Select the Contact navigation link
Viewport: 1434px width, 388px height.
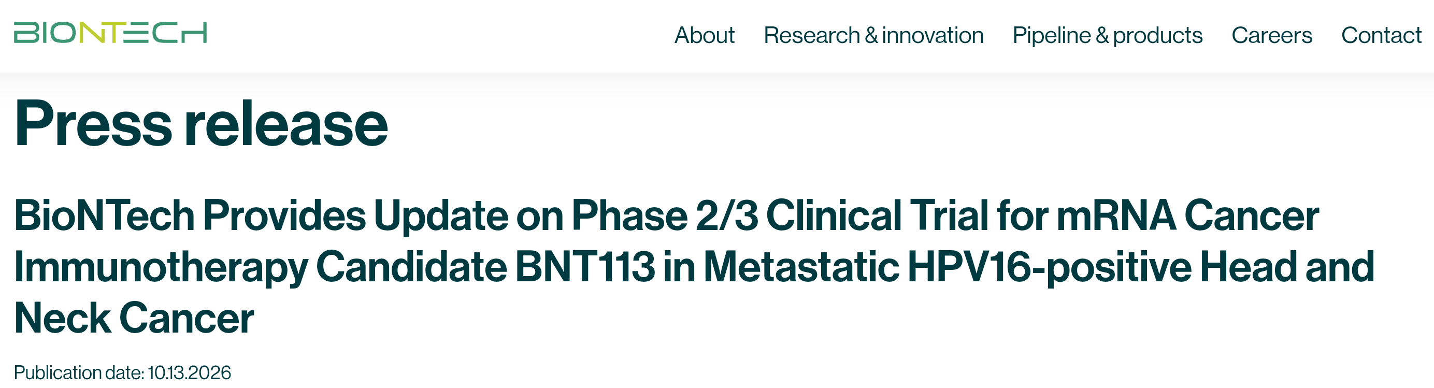(1381, 35)
